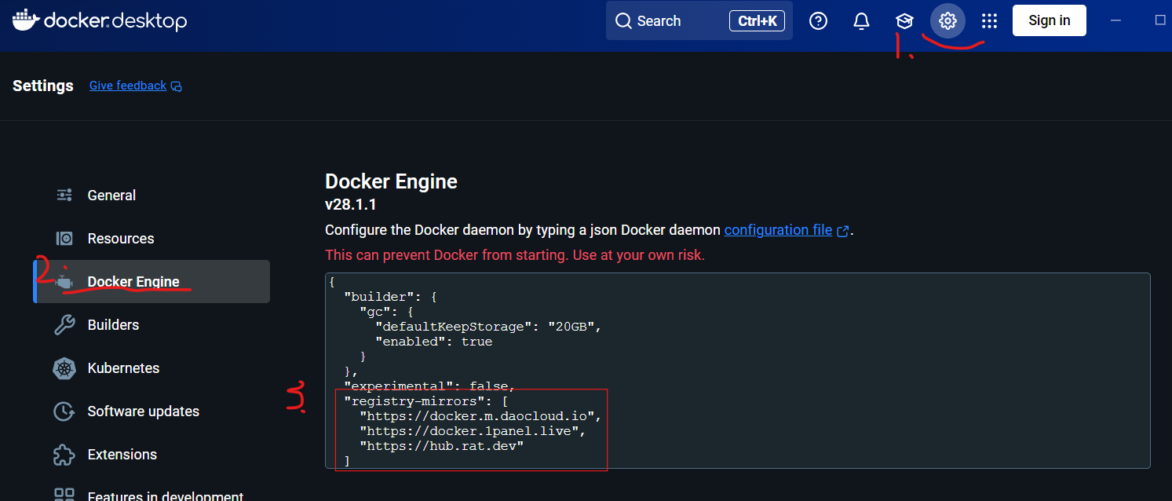The height and width of the screenshot is (501, 1172).
Task: Select Kubernetes in the settings sidebar
Action: click(152, 368)
